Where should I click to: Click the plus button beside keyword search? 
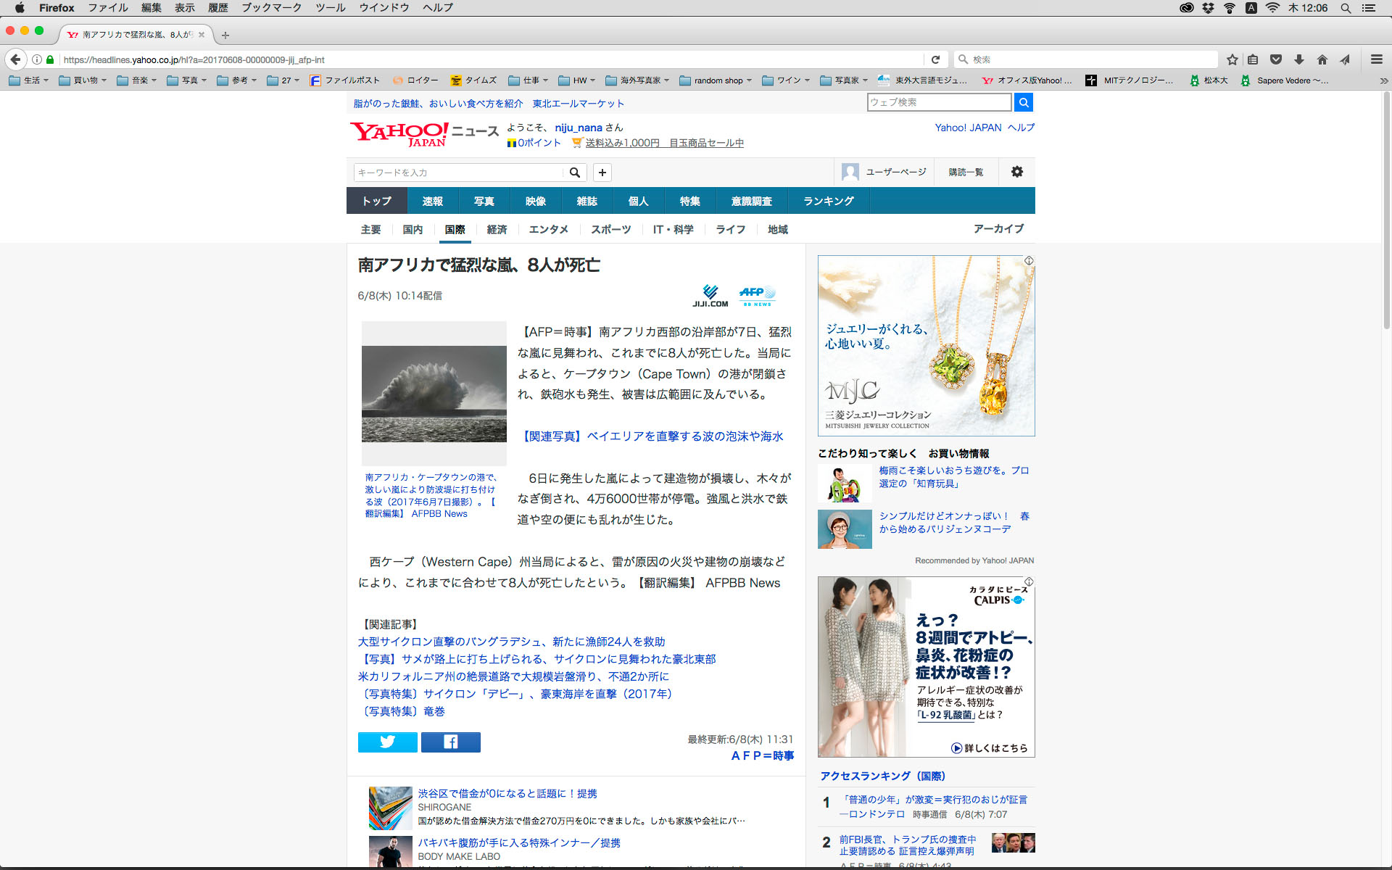(x=602, y=173)
